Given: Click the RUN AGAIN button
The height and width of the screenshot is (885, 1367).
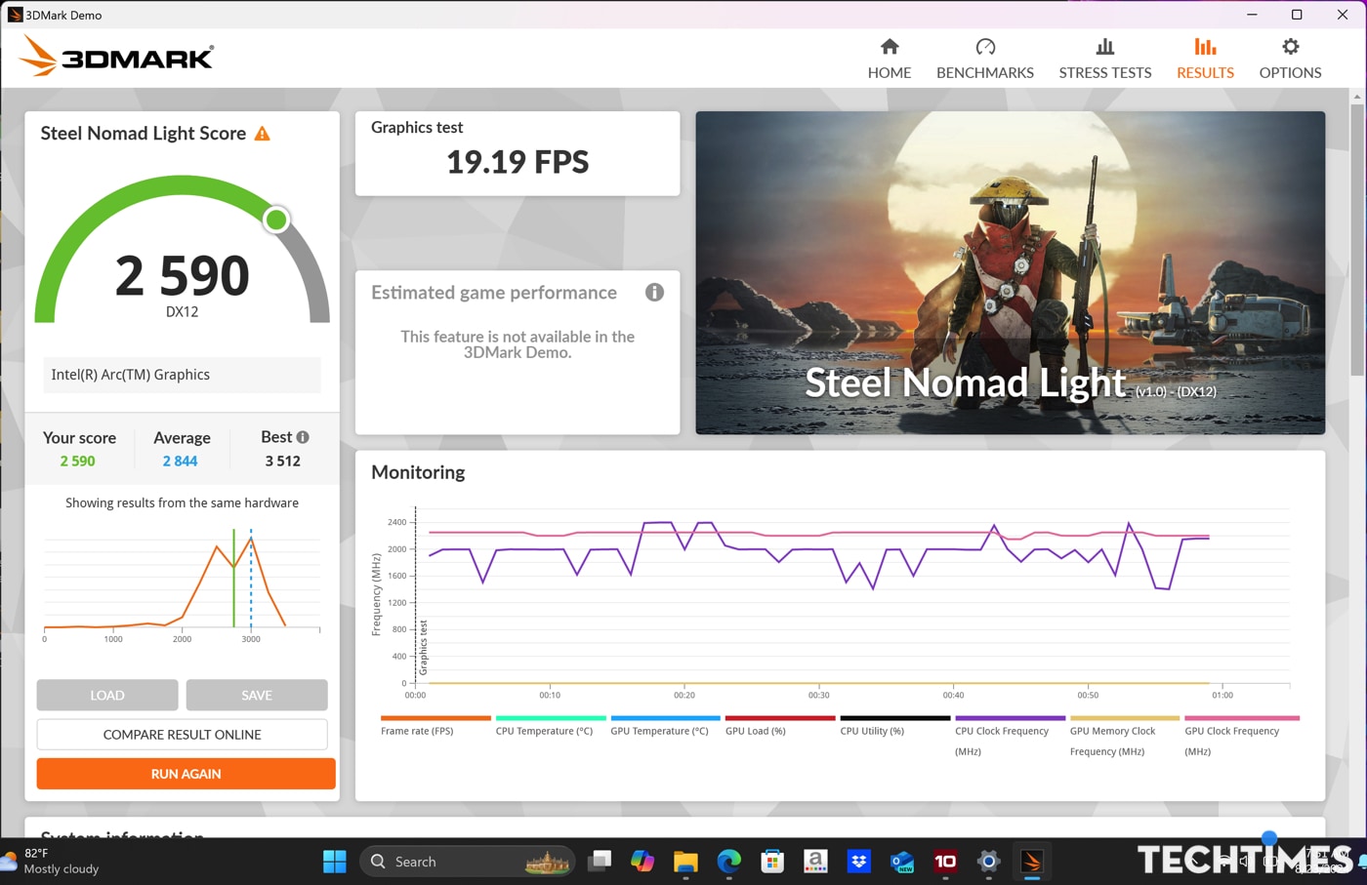Looking at the screenshot, I should pos(186,773).
